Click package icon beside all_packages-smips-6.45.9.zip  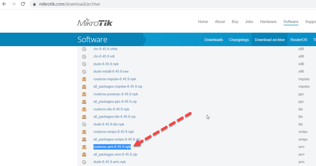click(x=84, y=139)
